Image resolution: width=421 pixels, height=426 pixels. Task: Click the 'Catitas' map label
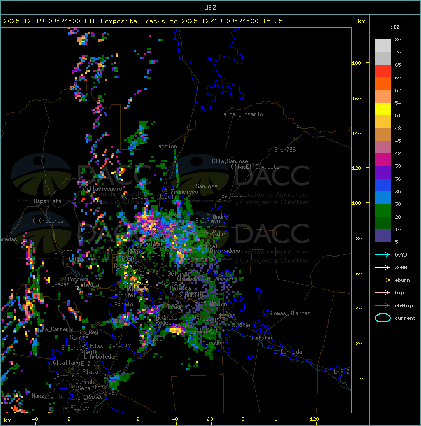[263, 338]
